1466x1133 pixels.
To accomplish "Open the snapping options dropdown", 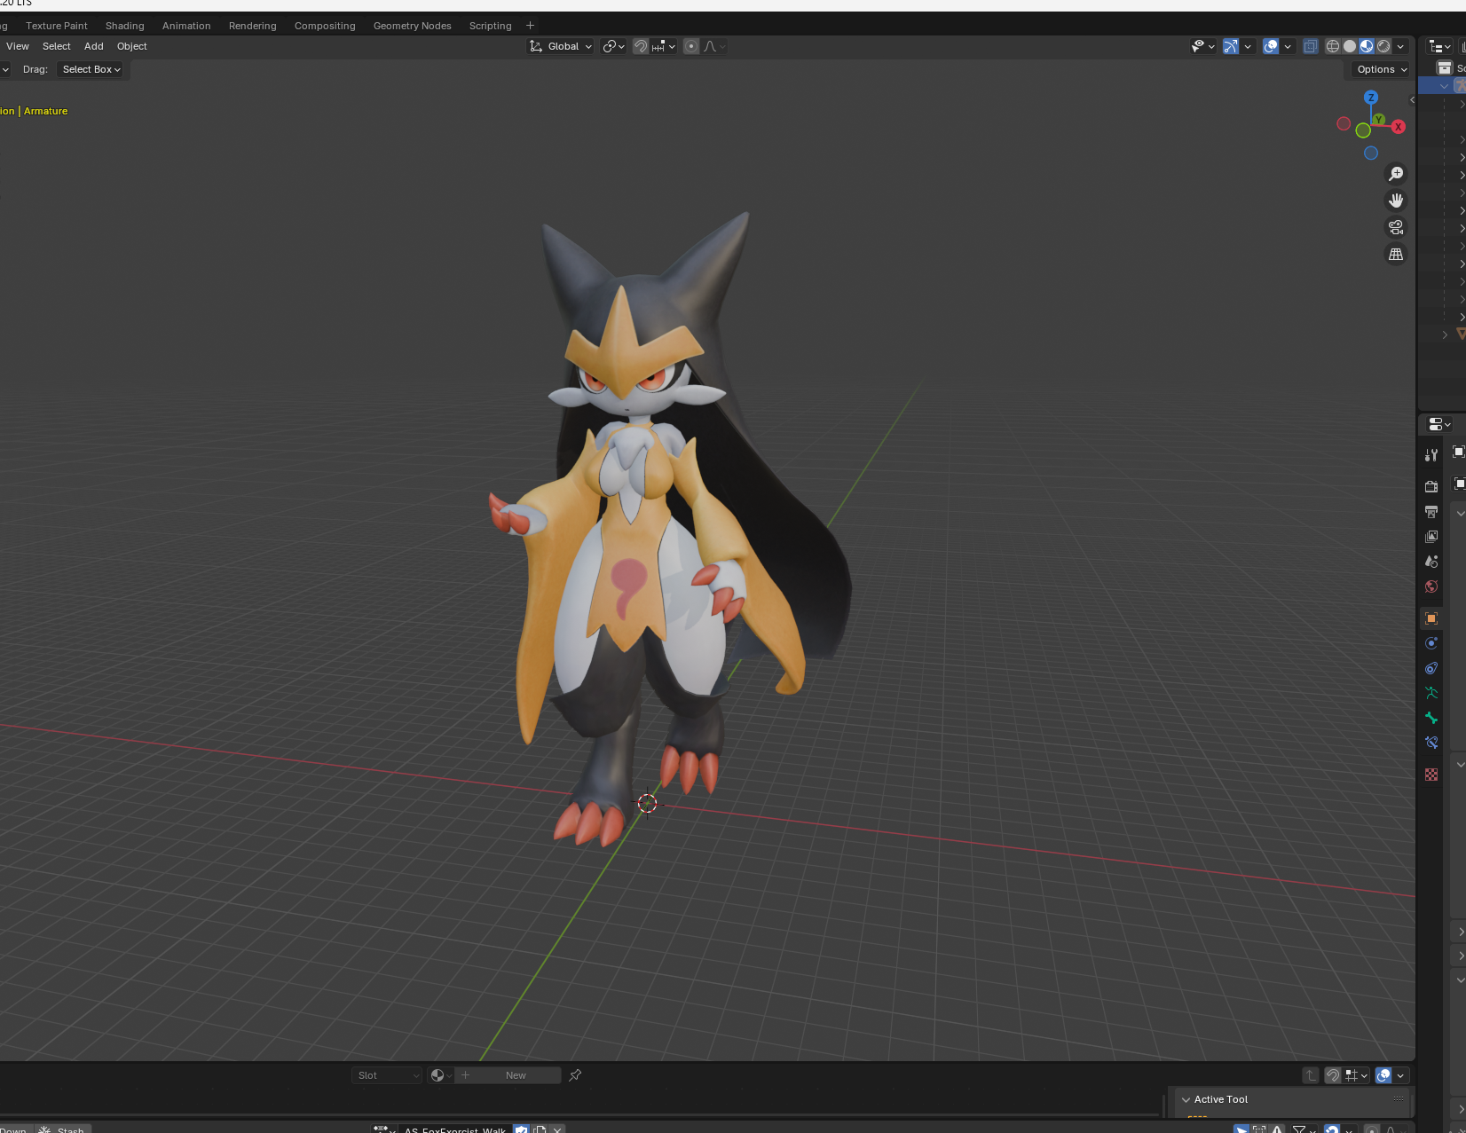I will pos(664,46).
